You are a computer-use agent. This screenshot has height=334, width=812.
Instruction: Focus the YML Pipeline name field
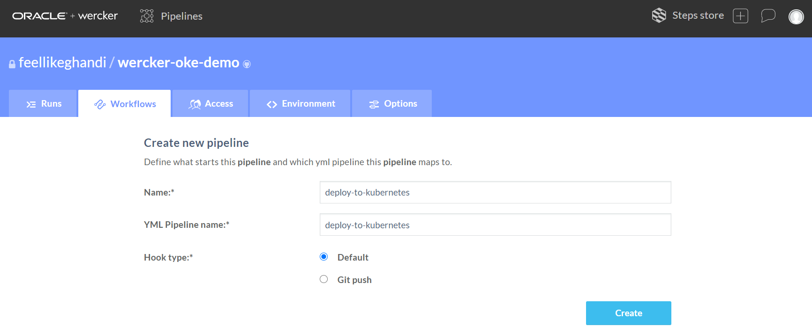(x=495, y=225)
